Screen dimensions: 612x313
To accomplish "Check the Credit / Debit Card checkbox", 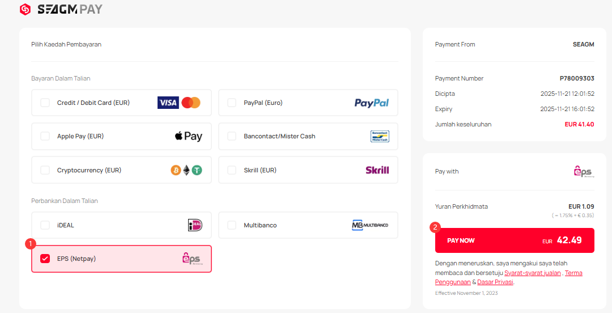I will coord(45,103).
